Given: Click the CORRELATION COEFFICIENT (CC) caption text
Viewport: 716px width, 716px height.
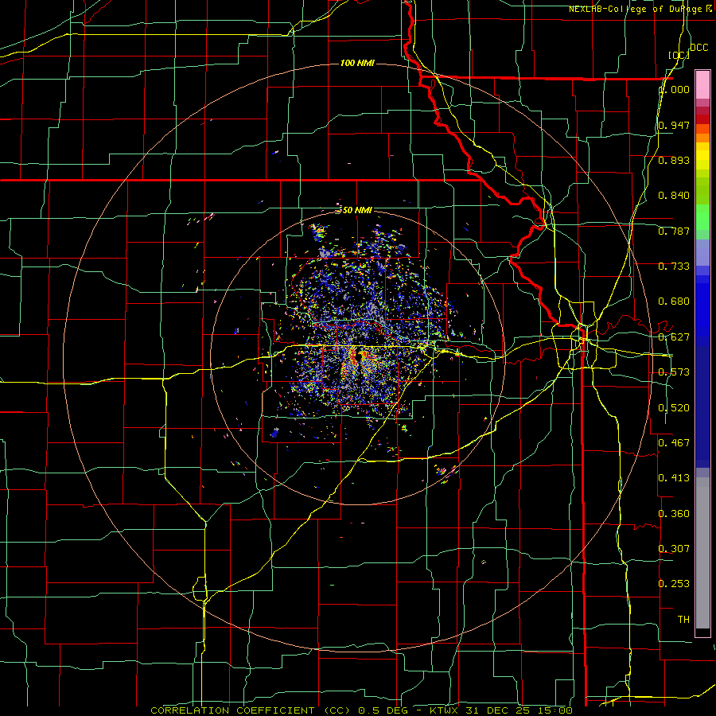Looking at the screenshot, I should 251,710.
